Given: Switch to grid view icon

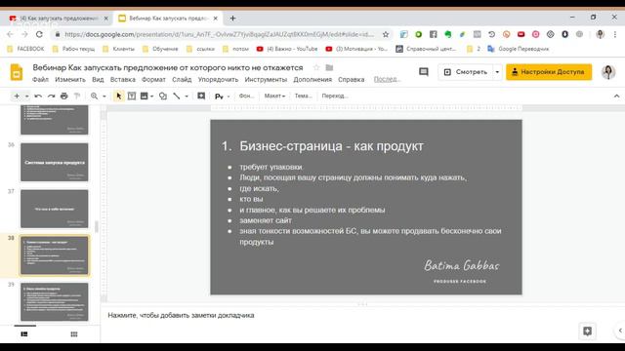Looking at the screenshot, I should (x=74, y=334).
